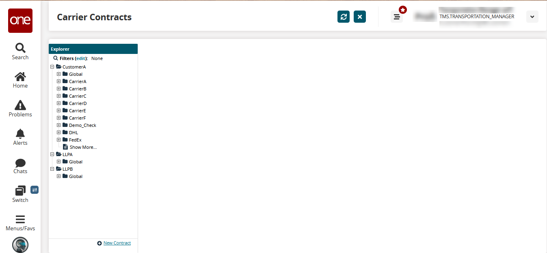
Task: Click the New Contract link
Action: 117,243
